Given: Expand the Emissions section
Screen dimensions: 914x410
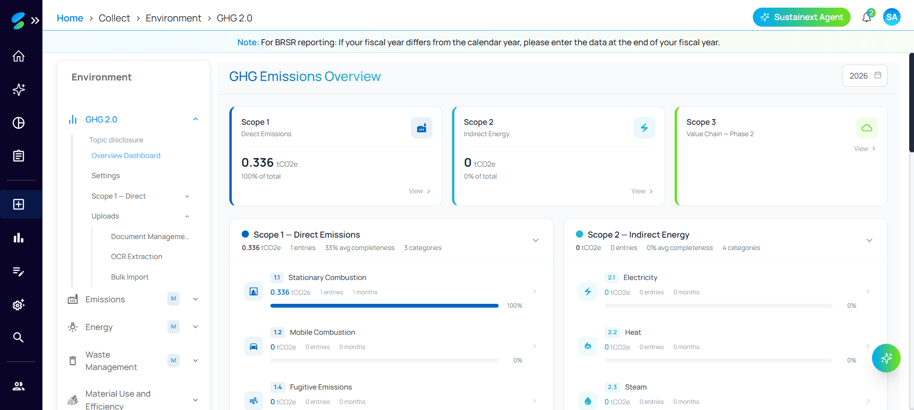Looking at the screenshot, I should (x=195, y=299).
